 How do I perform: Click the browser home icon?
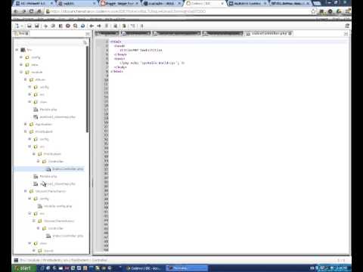pyautogui.click(x=39, y=11)
